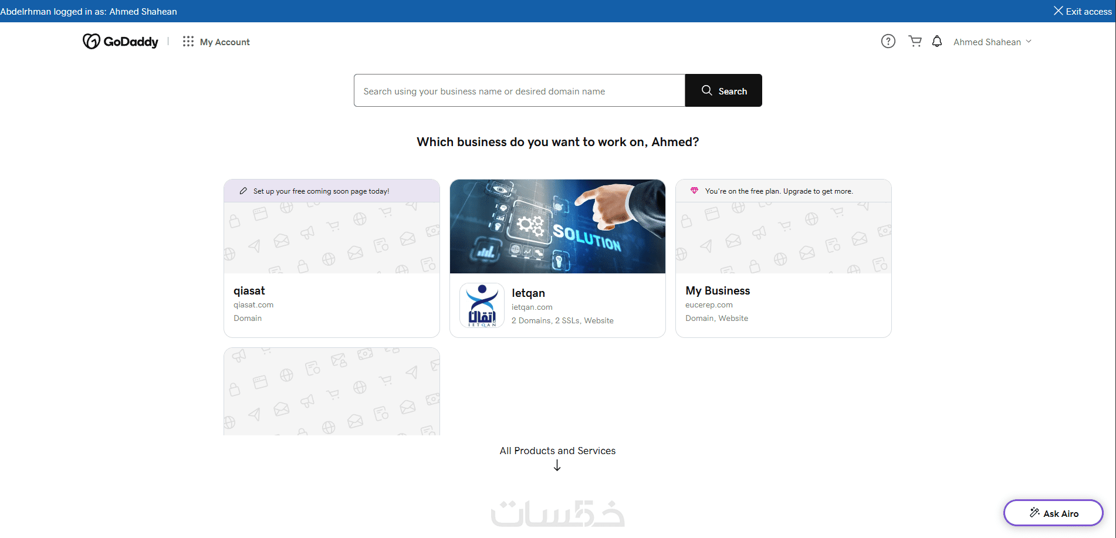Image resolution: width=1116 pixels, height=538 pixels.
Task: Open the qiasat card placeholder image
Action: coord(332,238)
